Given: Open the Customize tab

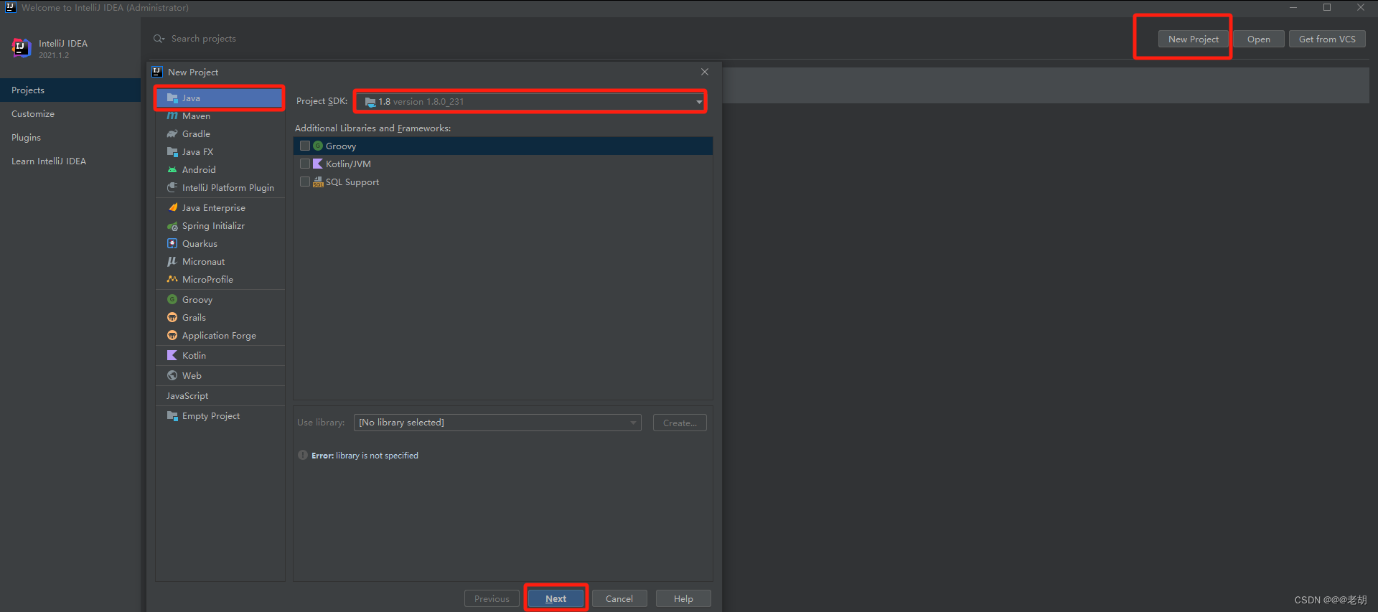Looking at the screenshot, I should pyautogui.click(x=70, y=113).
